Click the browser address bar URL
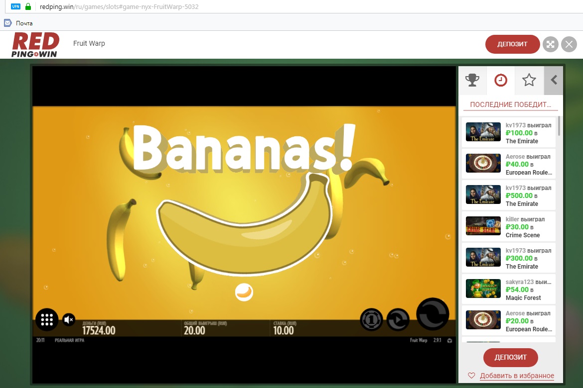 coord(119,6)
